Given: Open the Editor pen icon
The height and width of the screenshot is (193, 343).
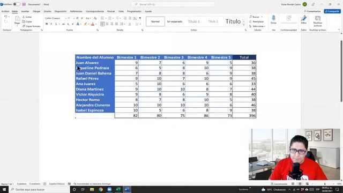Looking at the screenshot, I should coord(304,18).
